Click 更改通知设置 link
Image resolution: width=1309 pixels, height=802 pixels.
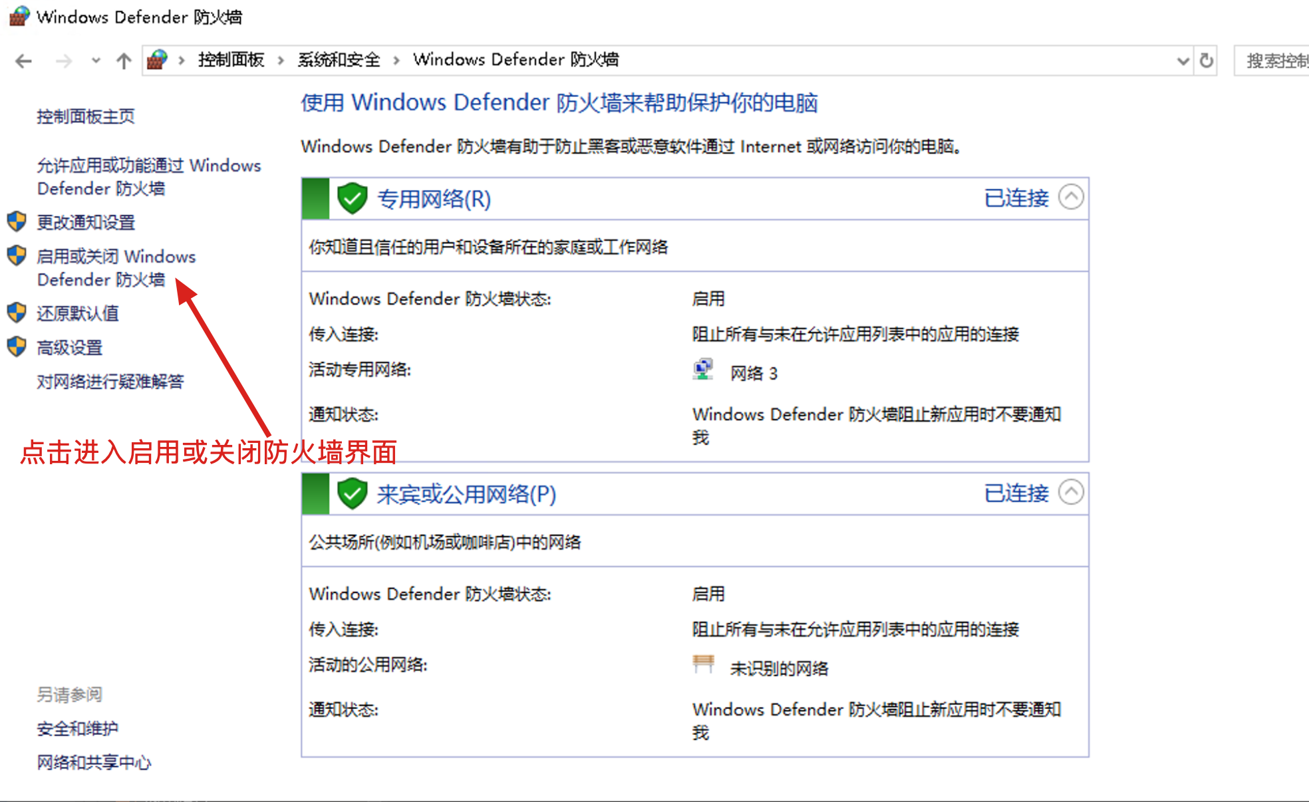(86, 222)
